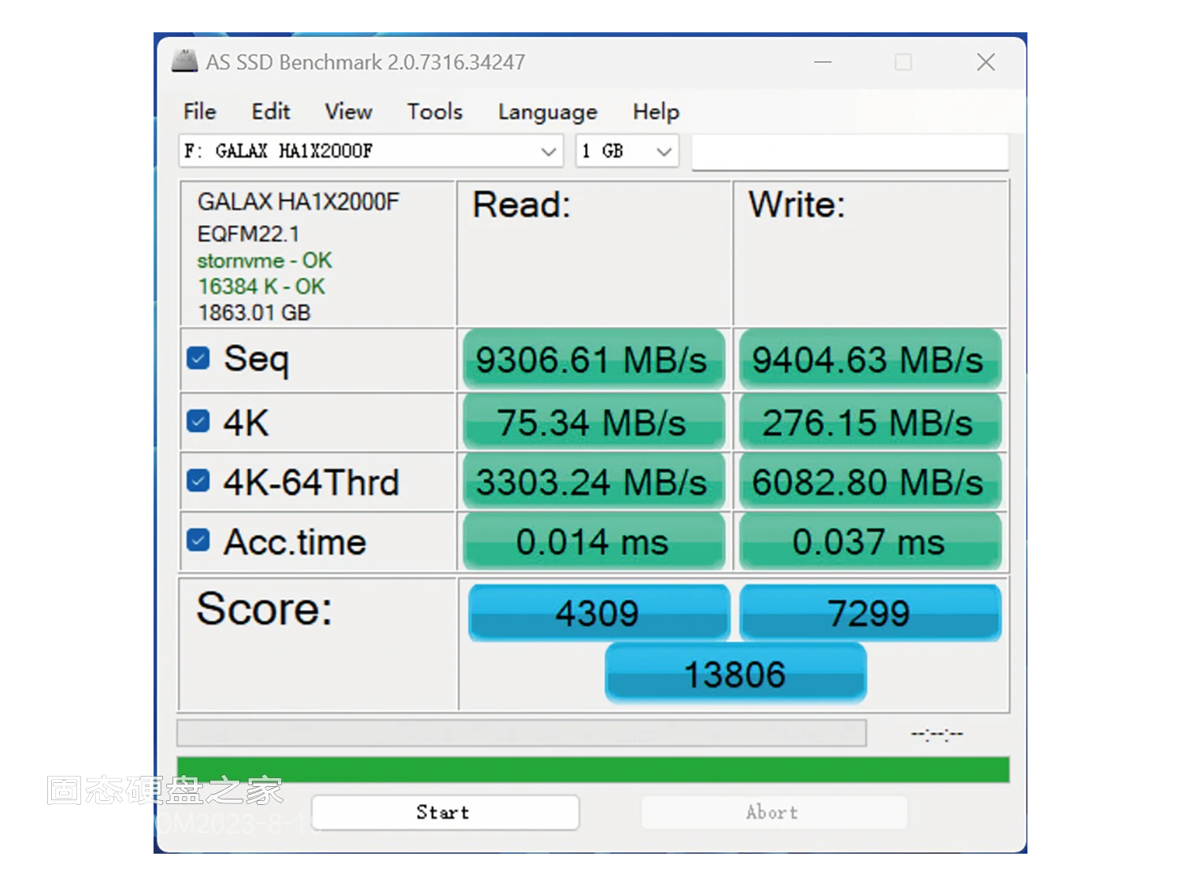Viewport: 1181px width, 886px height.
Task: Click the read score 4309
Action: (x=598, y=612)
